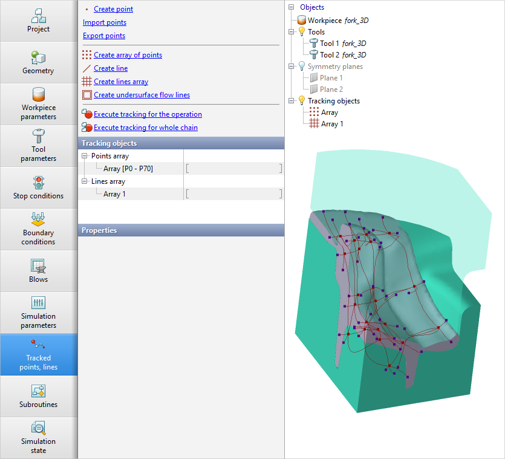Open the Geometry sidebar section
The width and height of the screenshot is (505, 459).
coord(39,62)
